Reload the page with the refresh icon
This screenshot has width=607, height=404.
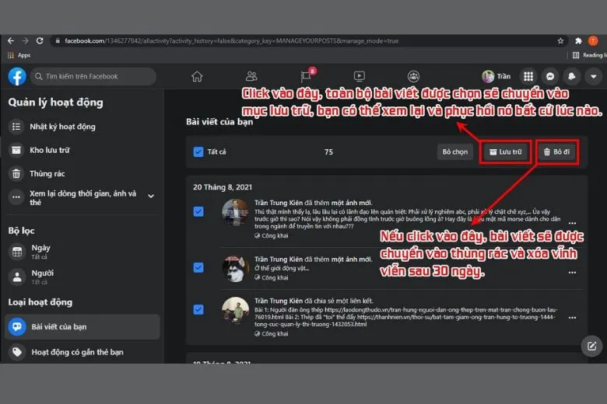pyautogui.click(x=40, y=40)
